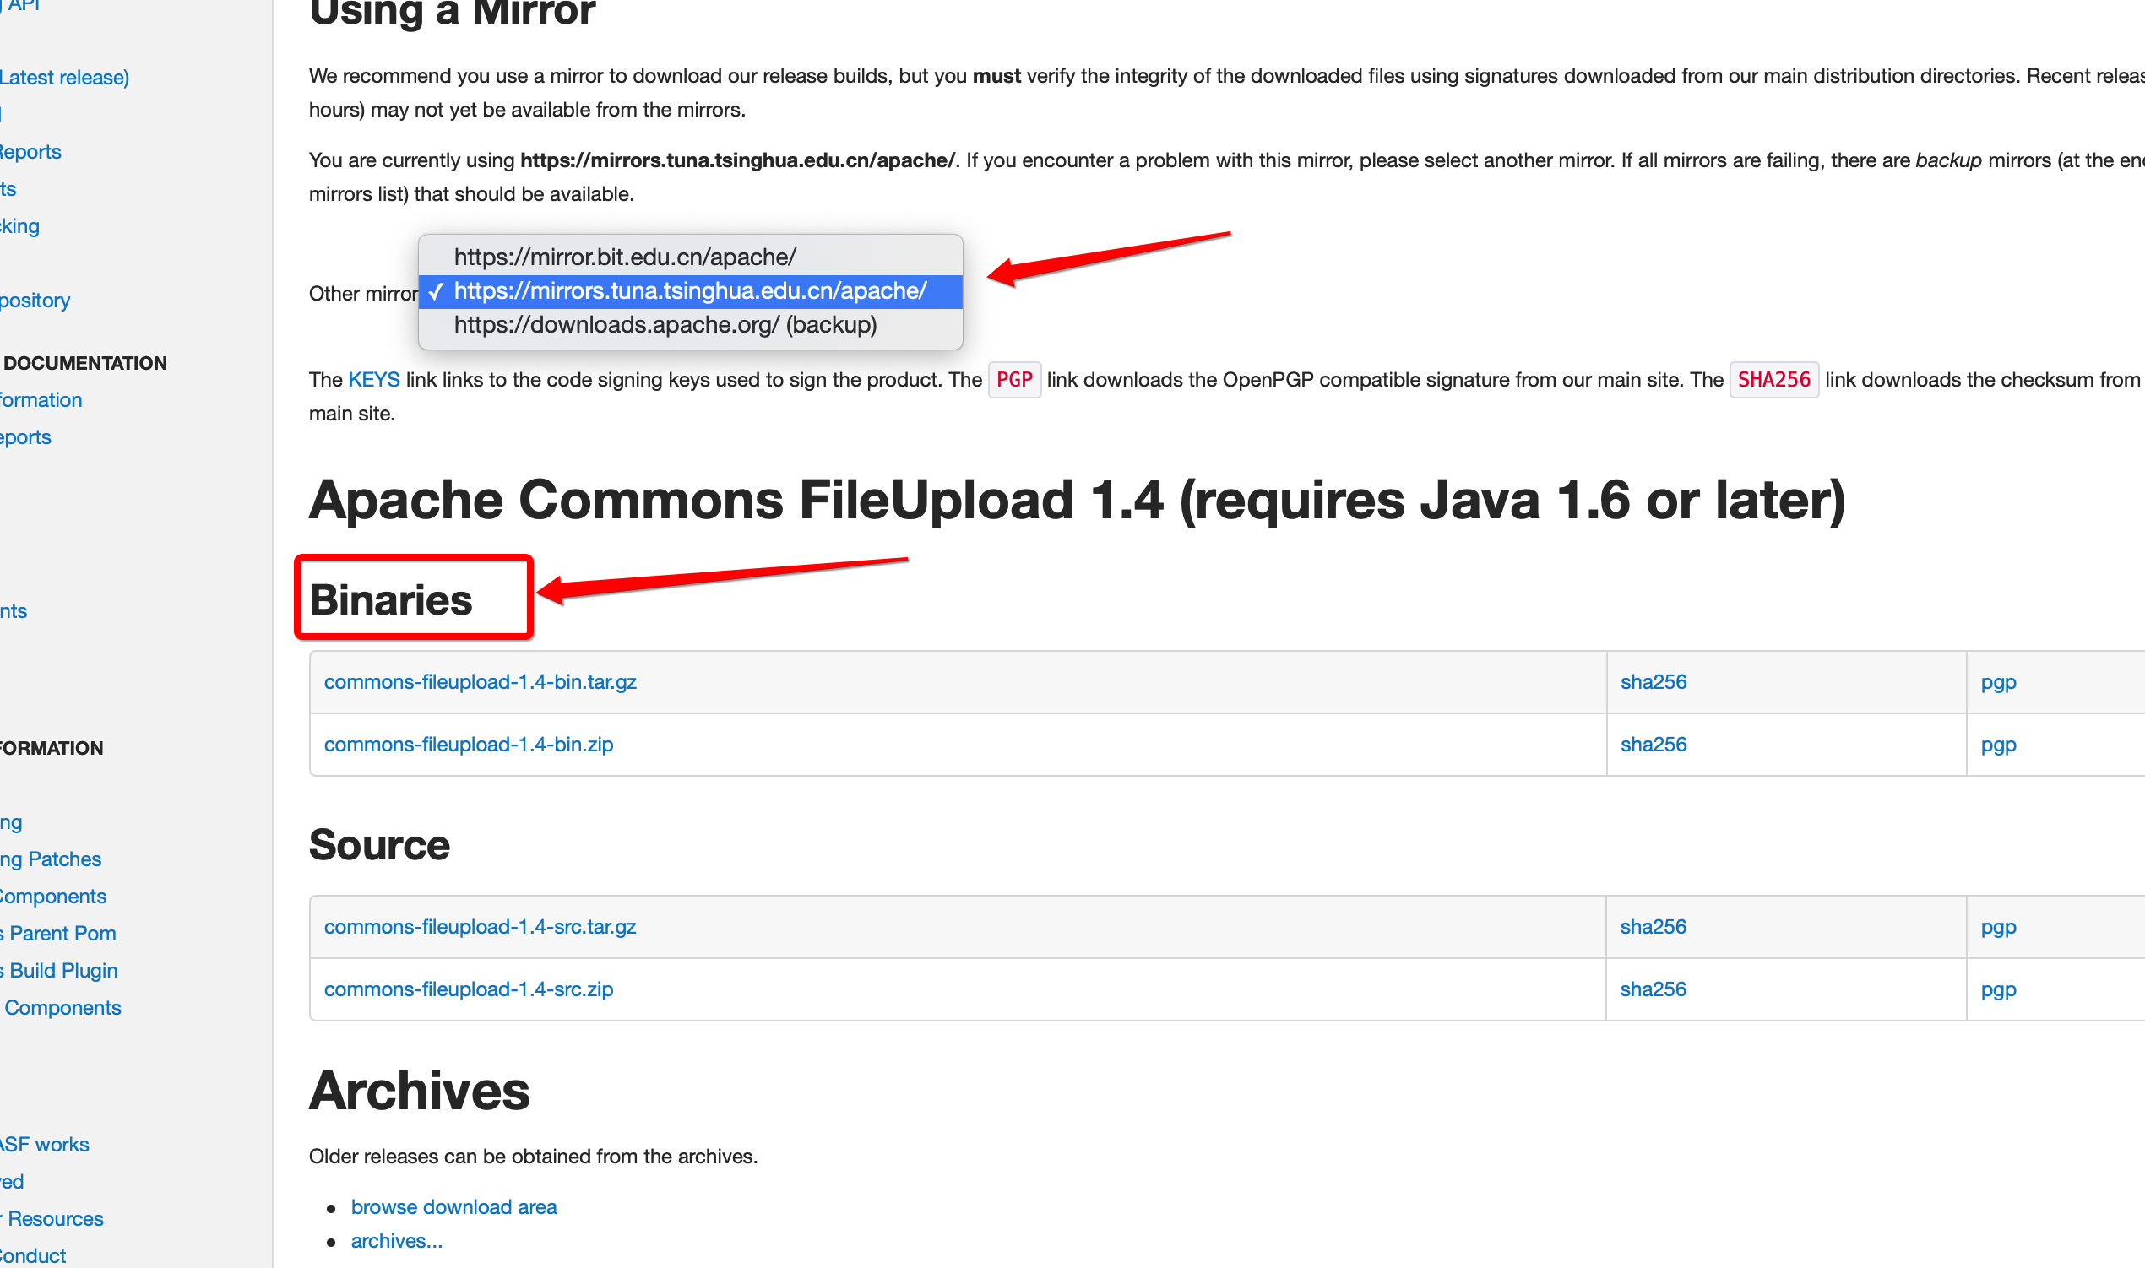Pick the downloads.apache.org backup mirror

[x=664, y=326]
